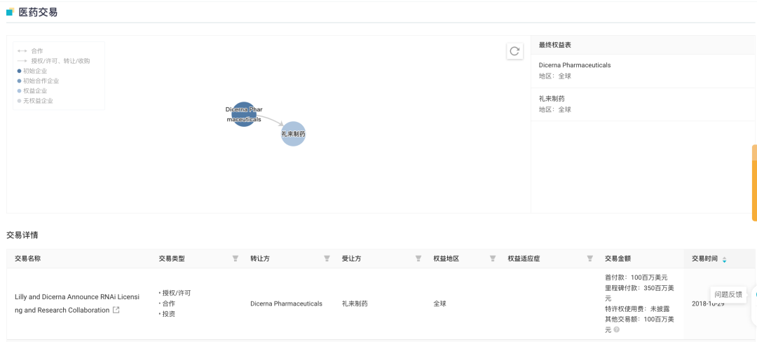Image resolution: width=757 pixels, height=342 pixels.
Task: Click the 交易名称 column header
Action: click(x=28, y=259)
